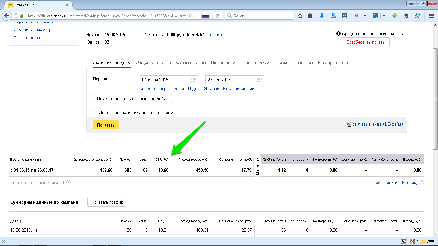Set period to сегодня
438x246 pixels.
(x=147, y=89)
